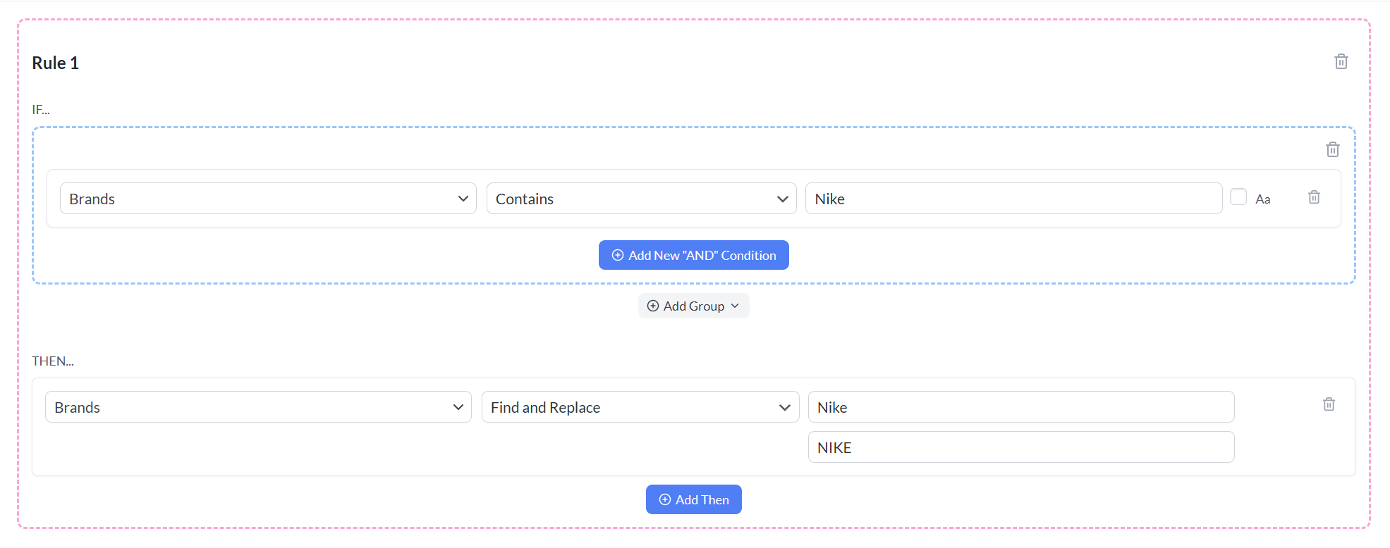Click the plus icon beside Add Group

[653, 306]
